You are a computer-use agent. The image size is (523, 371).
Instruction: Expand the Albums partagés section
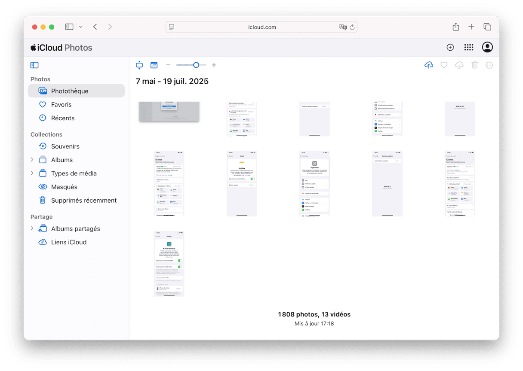pos(32,229)
